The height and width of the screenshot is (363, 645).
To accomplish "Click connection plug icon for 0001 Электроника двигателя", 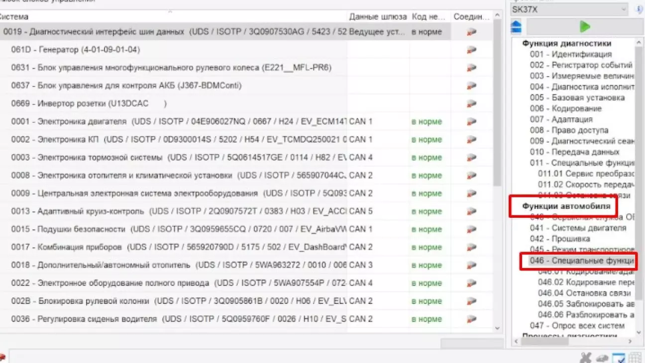I will pos(471,122).
